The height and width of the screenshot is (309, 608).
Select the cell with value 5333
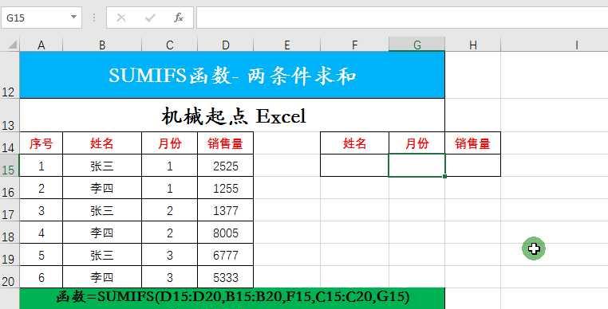click(225, 276)
